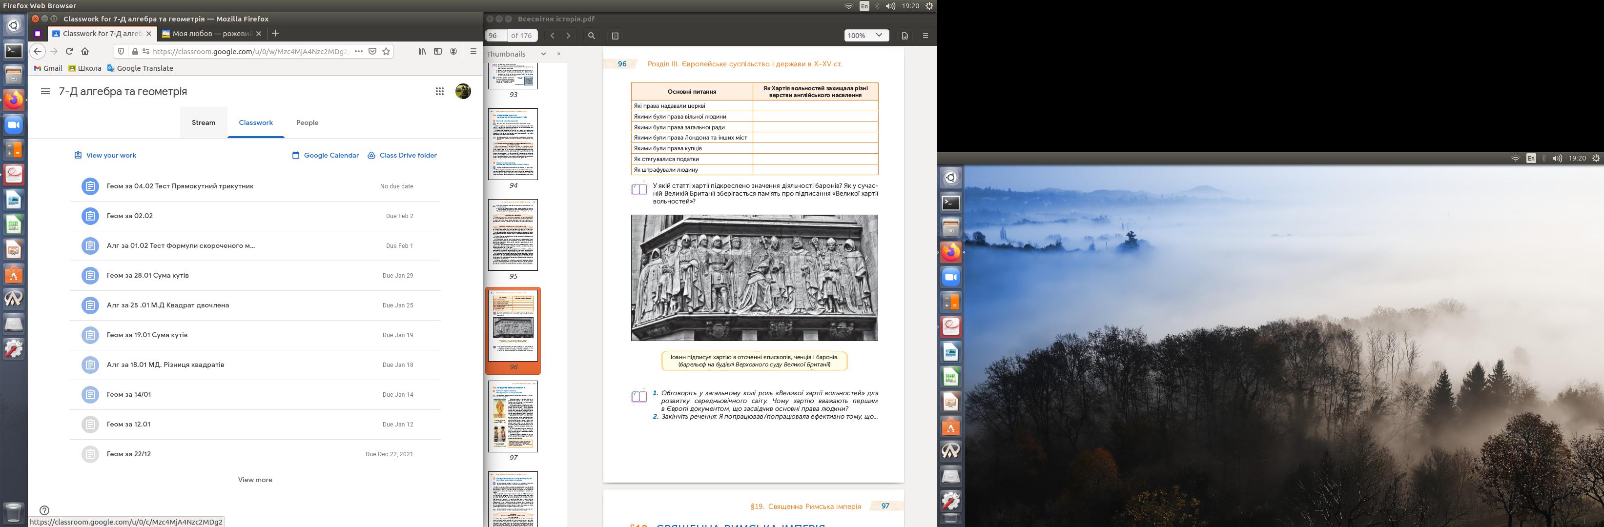This screenshot has width=1604, height=527.
Task: Open the 100% zoom level dropdown
Action: click(865, 36)
